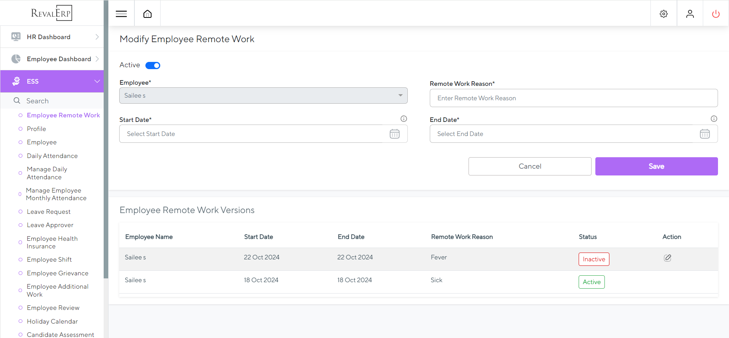Open the hamburger menu icon
729x338 pixels.
tap(121, 14)
